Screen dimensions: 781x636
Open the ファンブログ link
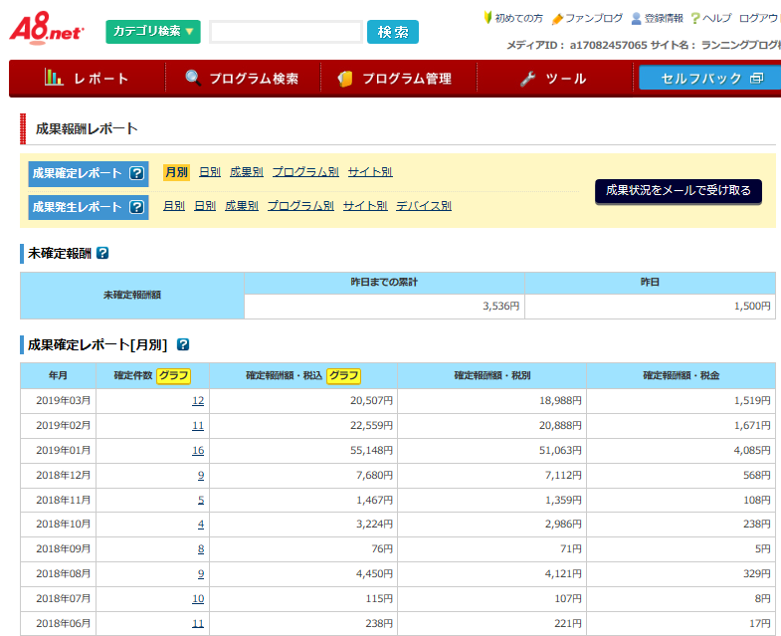click(x=594, y=19)
